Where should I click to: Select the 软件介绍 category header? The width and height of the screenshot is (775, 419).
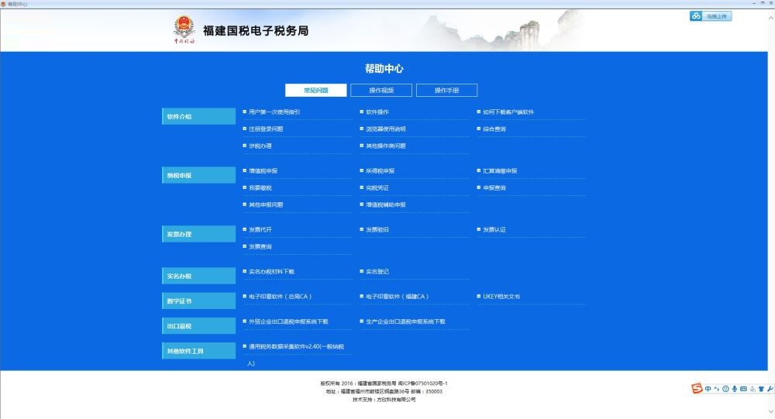click(x=198, y=117)
